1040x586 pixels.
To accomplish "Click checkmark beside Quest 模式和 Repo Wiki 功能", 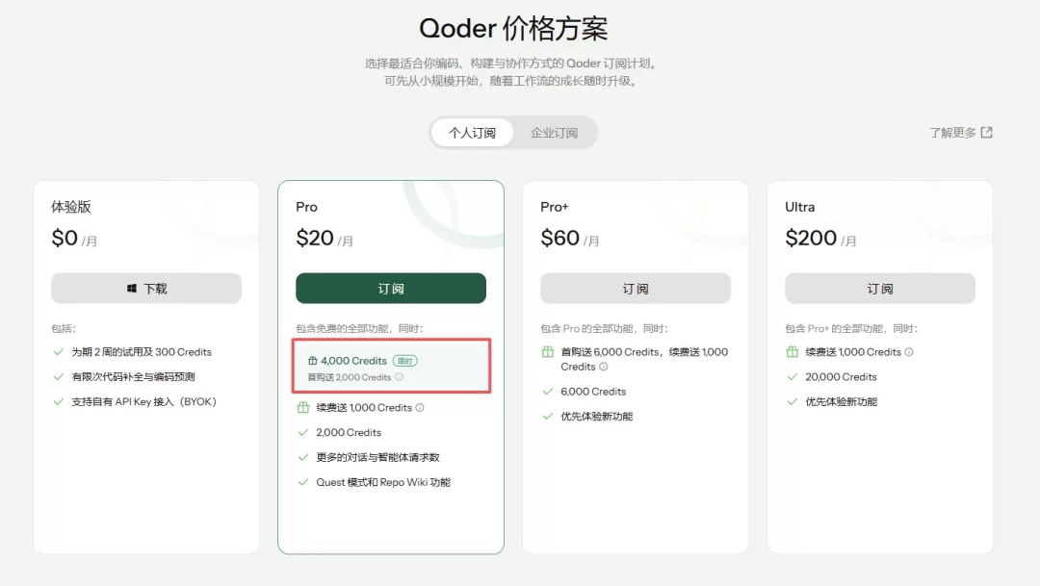I will pyautogui.click(x=303, y=482).
